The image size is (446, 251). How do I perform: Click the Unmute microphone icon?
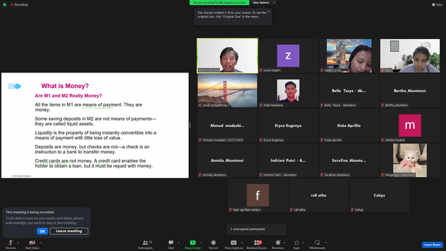pyautogui.click(x=10, y=243)
